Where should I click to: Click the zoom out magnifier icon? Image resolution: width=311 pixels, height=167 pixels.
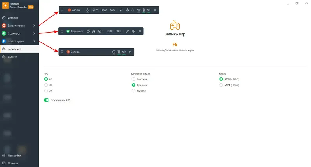pyautogui.click(x=133, y=10)
